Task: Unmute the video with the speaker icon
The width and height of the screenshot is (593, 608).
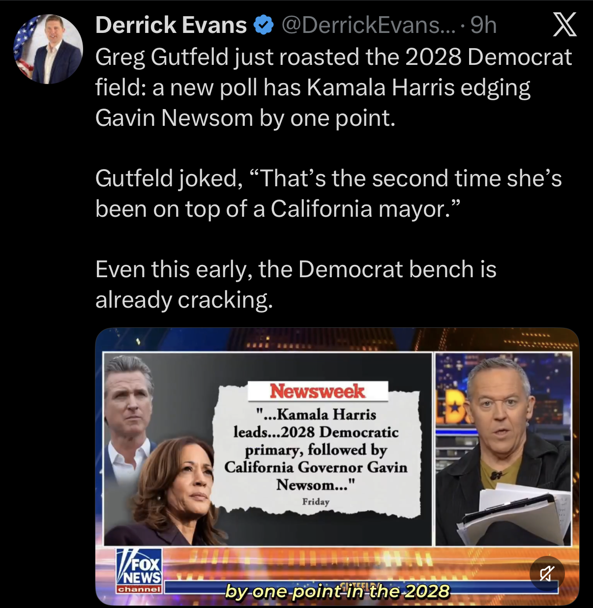Action: pyautogui.click(x=547, y=573)
